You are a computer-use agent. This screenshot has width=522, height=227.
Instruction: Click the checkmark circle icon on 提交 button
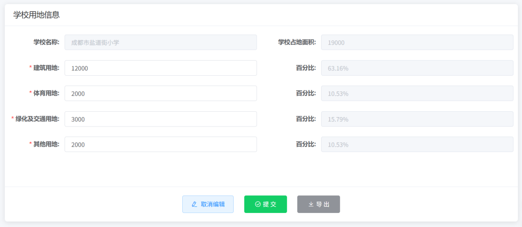coord(258,204)
